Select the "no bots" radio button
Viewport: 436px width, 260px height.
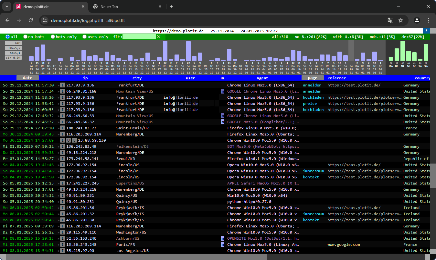26,36
